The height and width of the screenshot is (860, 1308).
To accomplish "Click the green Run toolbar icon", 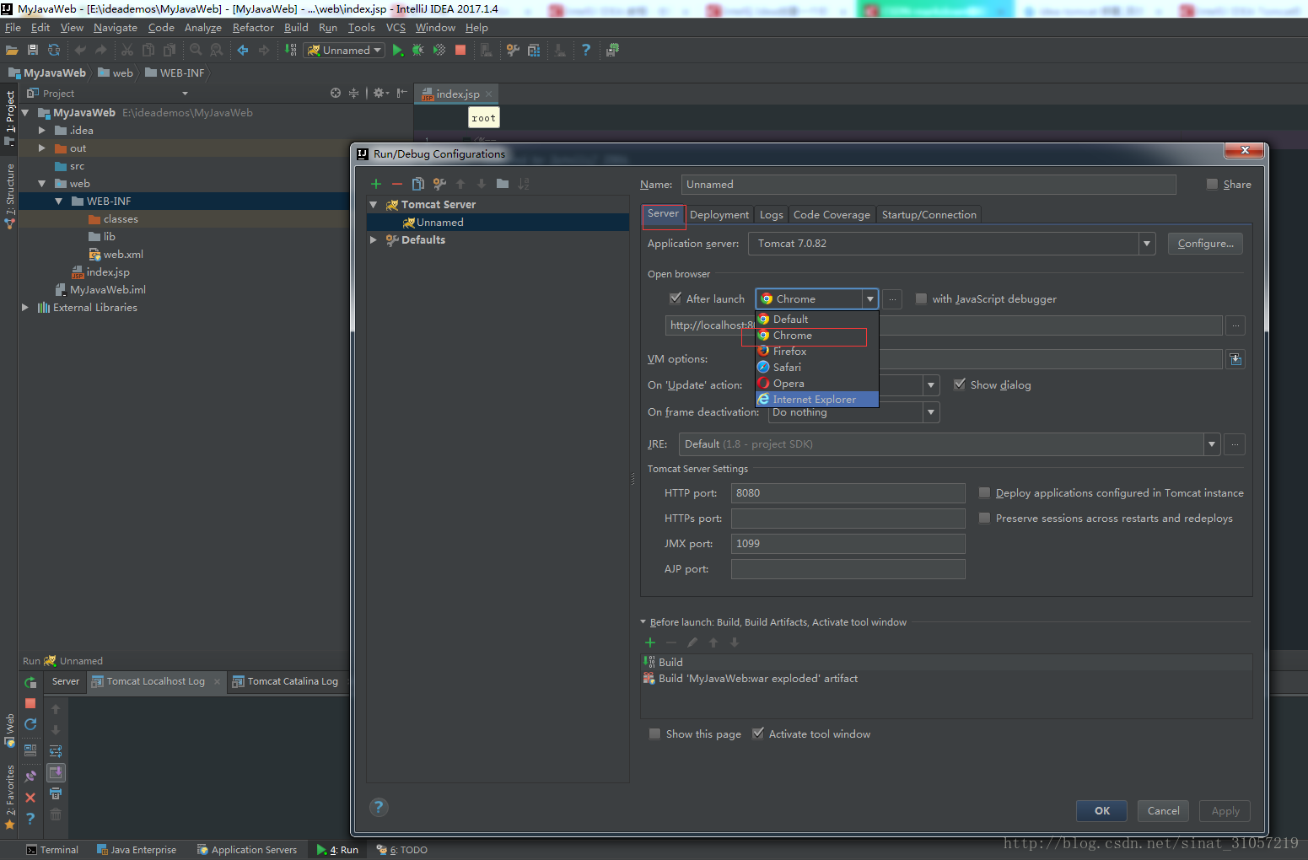I will [x=398, y=51].
